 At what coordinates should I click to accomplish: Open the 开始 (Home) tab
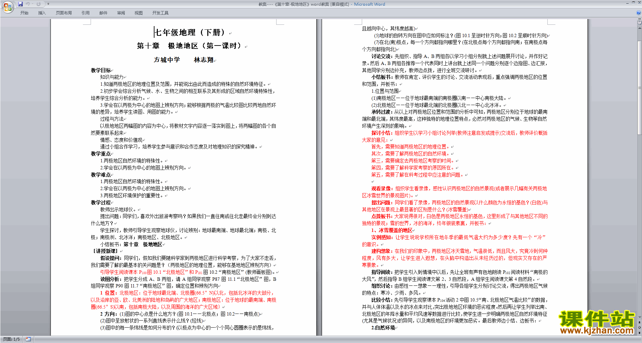pos(24,13)
